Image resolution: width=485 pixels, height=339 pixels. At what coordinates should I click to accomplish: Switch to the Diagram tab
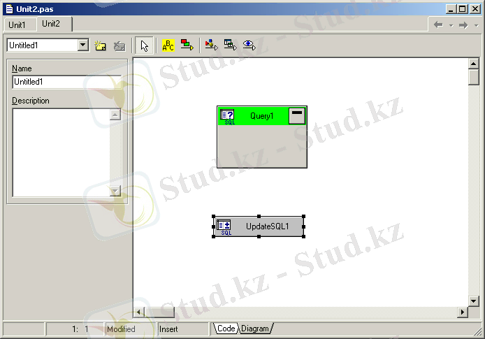click(x=255, y=329)
